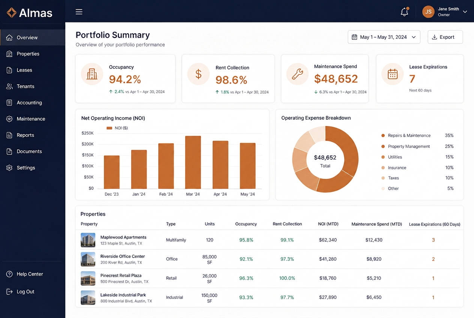474x318 pixels.
Task: Click Maplewood's $62,340 NOI value
Action: pyautogui.click(x=328, y=240)
